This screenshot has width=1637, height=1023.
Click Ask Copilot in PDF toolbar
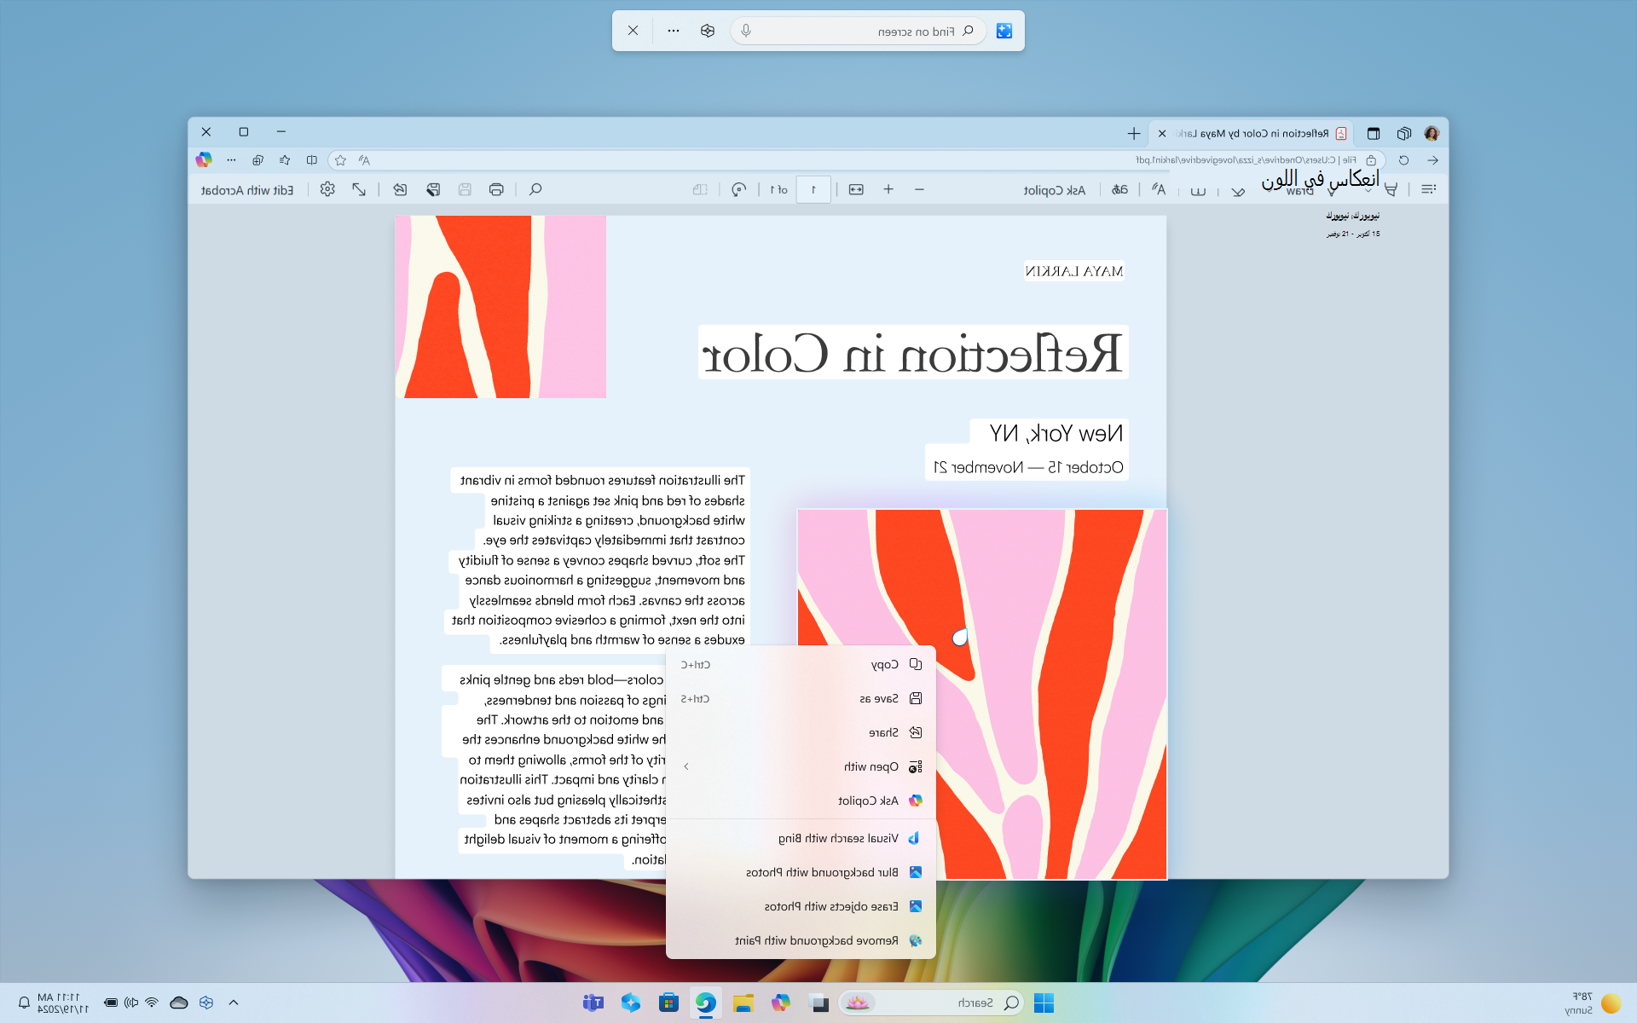[1055, 190]
